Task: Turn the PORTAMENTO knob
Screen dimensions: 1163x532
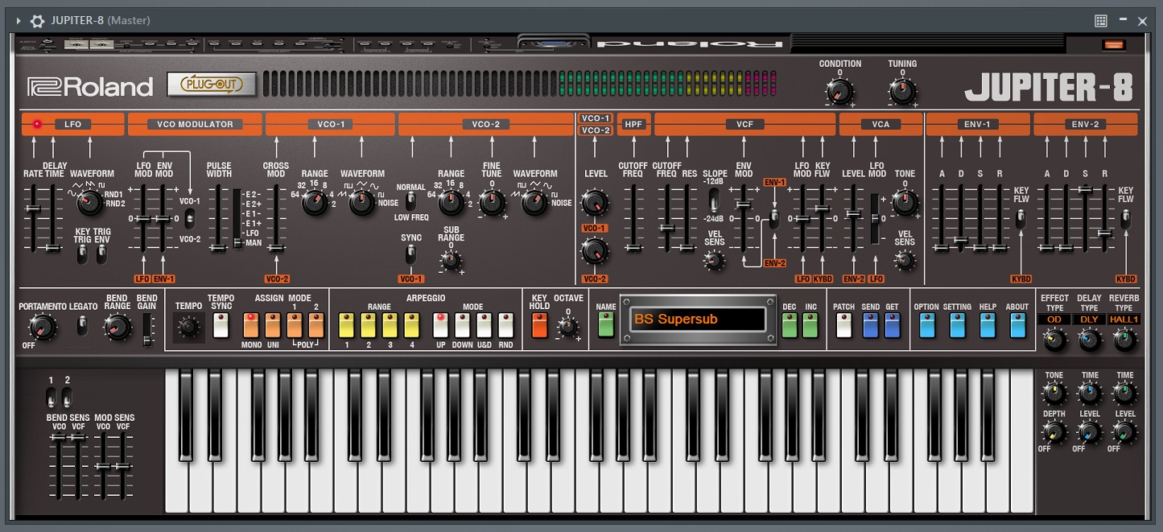Action: pyautogui.click(x=41, y=327)
